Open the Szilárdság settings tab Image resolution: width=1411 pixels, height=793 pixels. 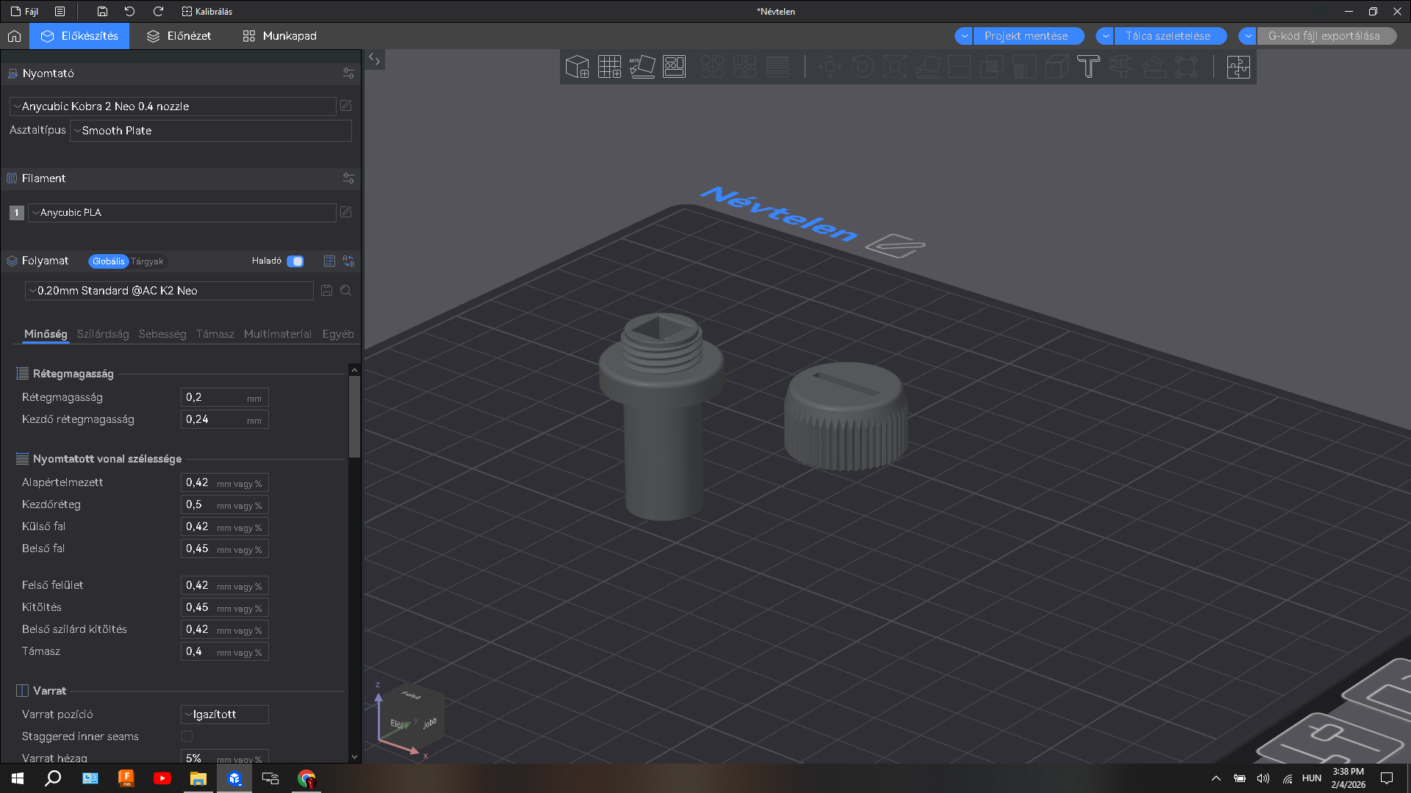point(103,334)
